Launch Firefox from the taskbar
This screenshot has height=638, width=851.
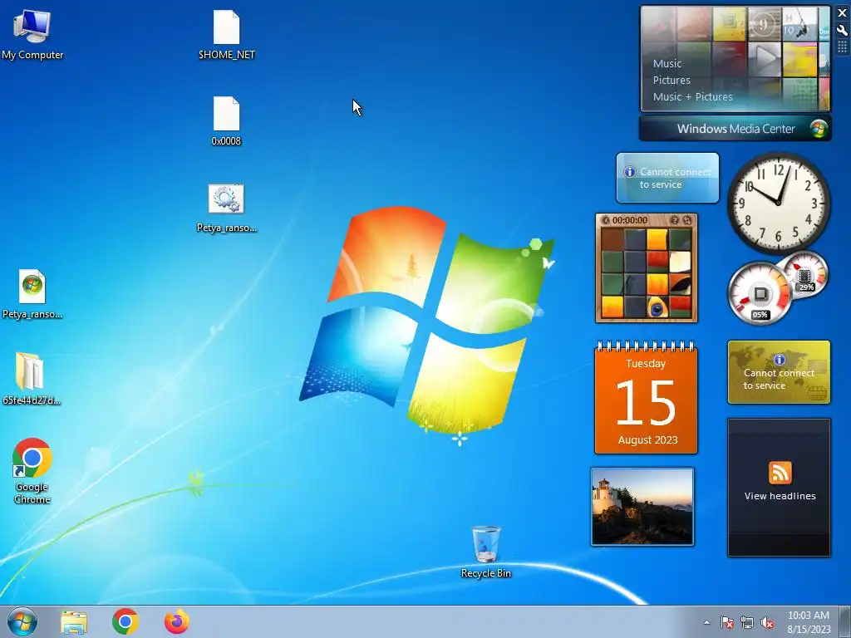coord(177,621)
